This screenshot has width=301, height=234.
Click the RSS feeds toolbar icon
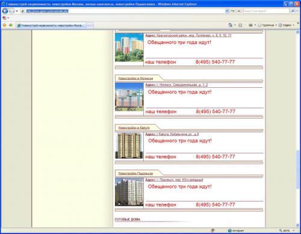pyautogui.click(x=240, y=25)
